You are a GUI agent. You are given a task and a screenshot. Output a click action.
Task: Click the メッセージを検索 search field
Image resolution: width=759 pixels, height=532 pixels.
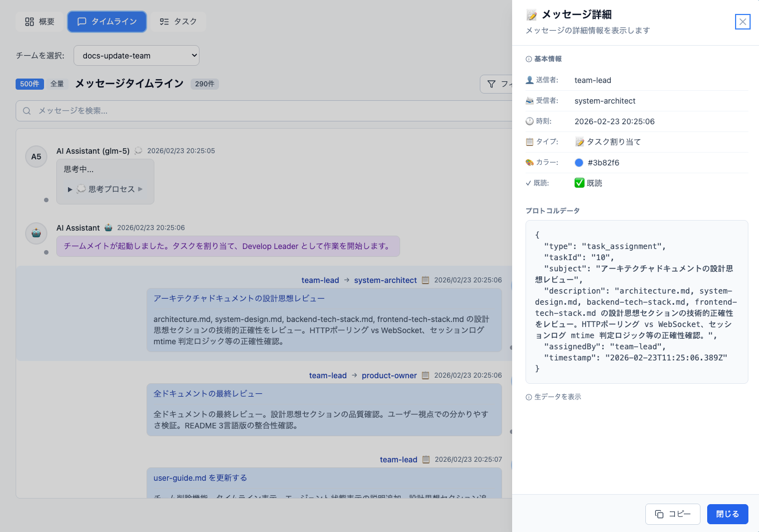[x=167, y=111]
